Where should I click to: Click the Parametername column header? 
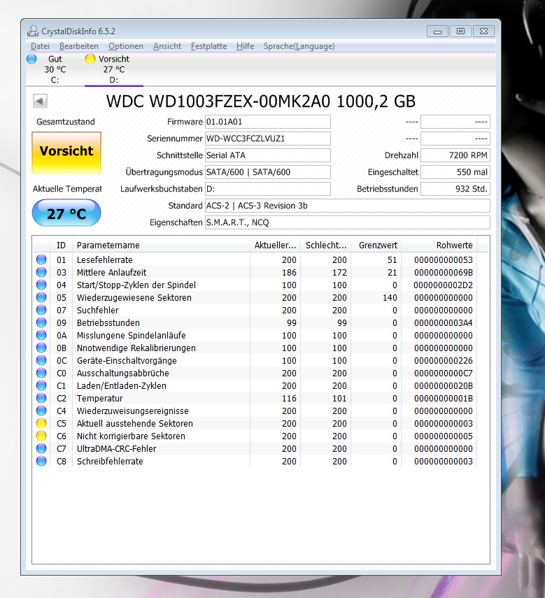(161, 245)
